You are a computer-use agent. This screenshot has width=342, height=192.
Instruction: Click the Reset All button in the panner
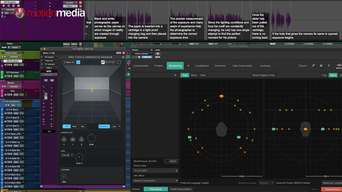(69, 62)
